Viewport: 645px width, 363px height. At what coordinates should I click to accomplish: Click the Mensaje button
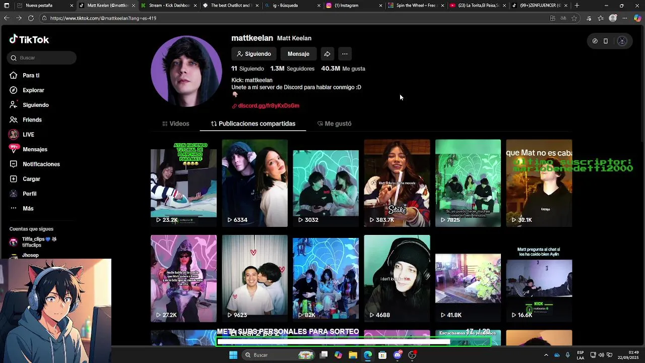coord(298,54)
